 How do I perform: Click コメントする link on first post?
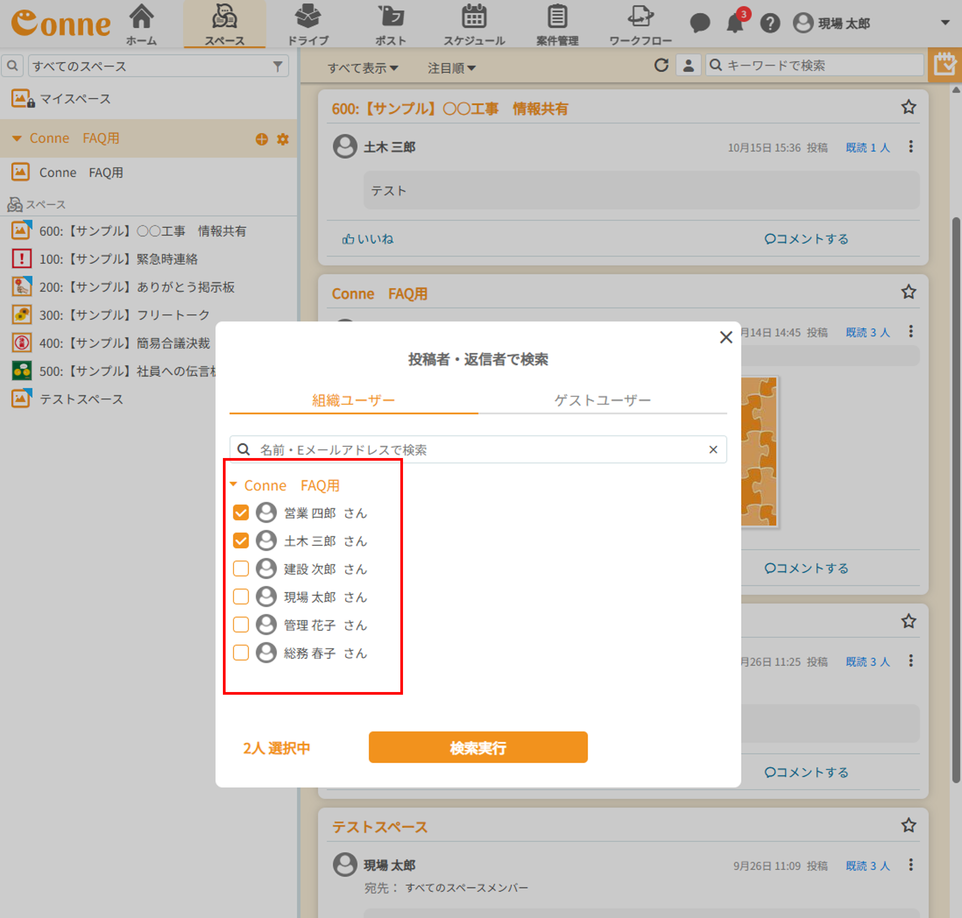click(x=806, y=239)
